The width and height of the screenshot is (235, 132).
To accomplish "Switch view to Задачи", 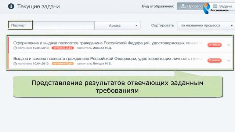I will pyautogui.click(x=223, y=6).
